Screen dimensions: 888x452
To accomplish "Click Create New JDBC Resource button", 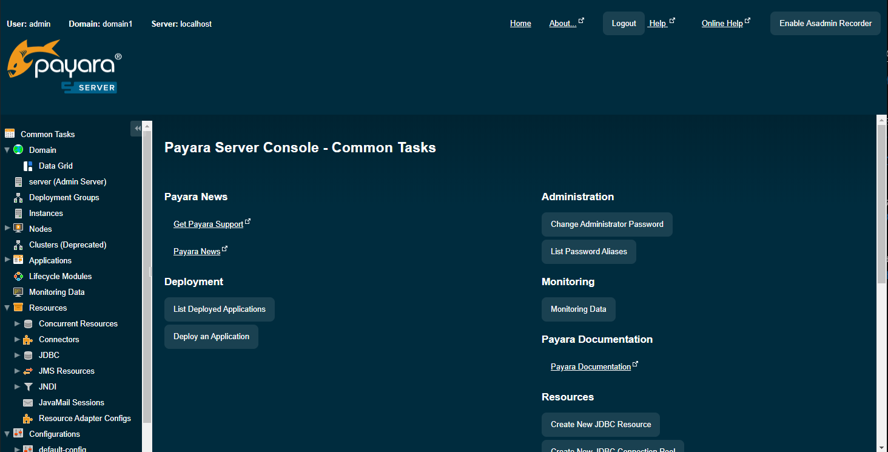I will [x=600, y=424].
